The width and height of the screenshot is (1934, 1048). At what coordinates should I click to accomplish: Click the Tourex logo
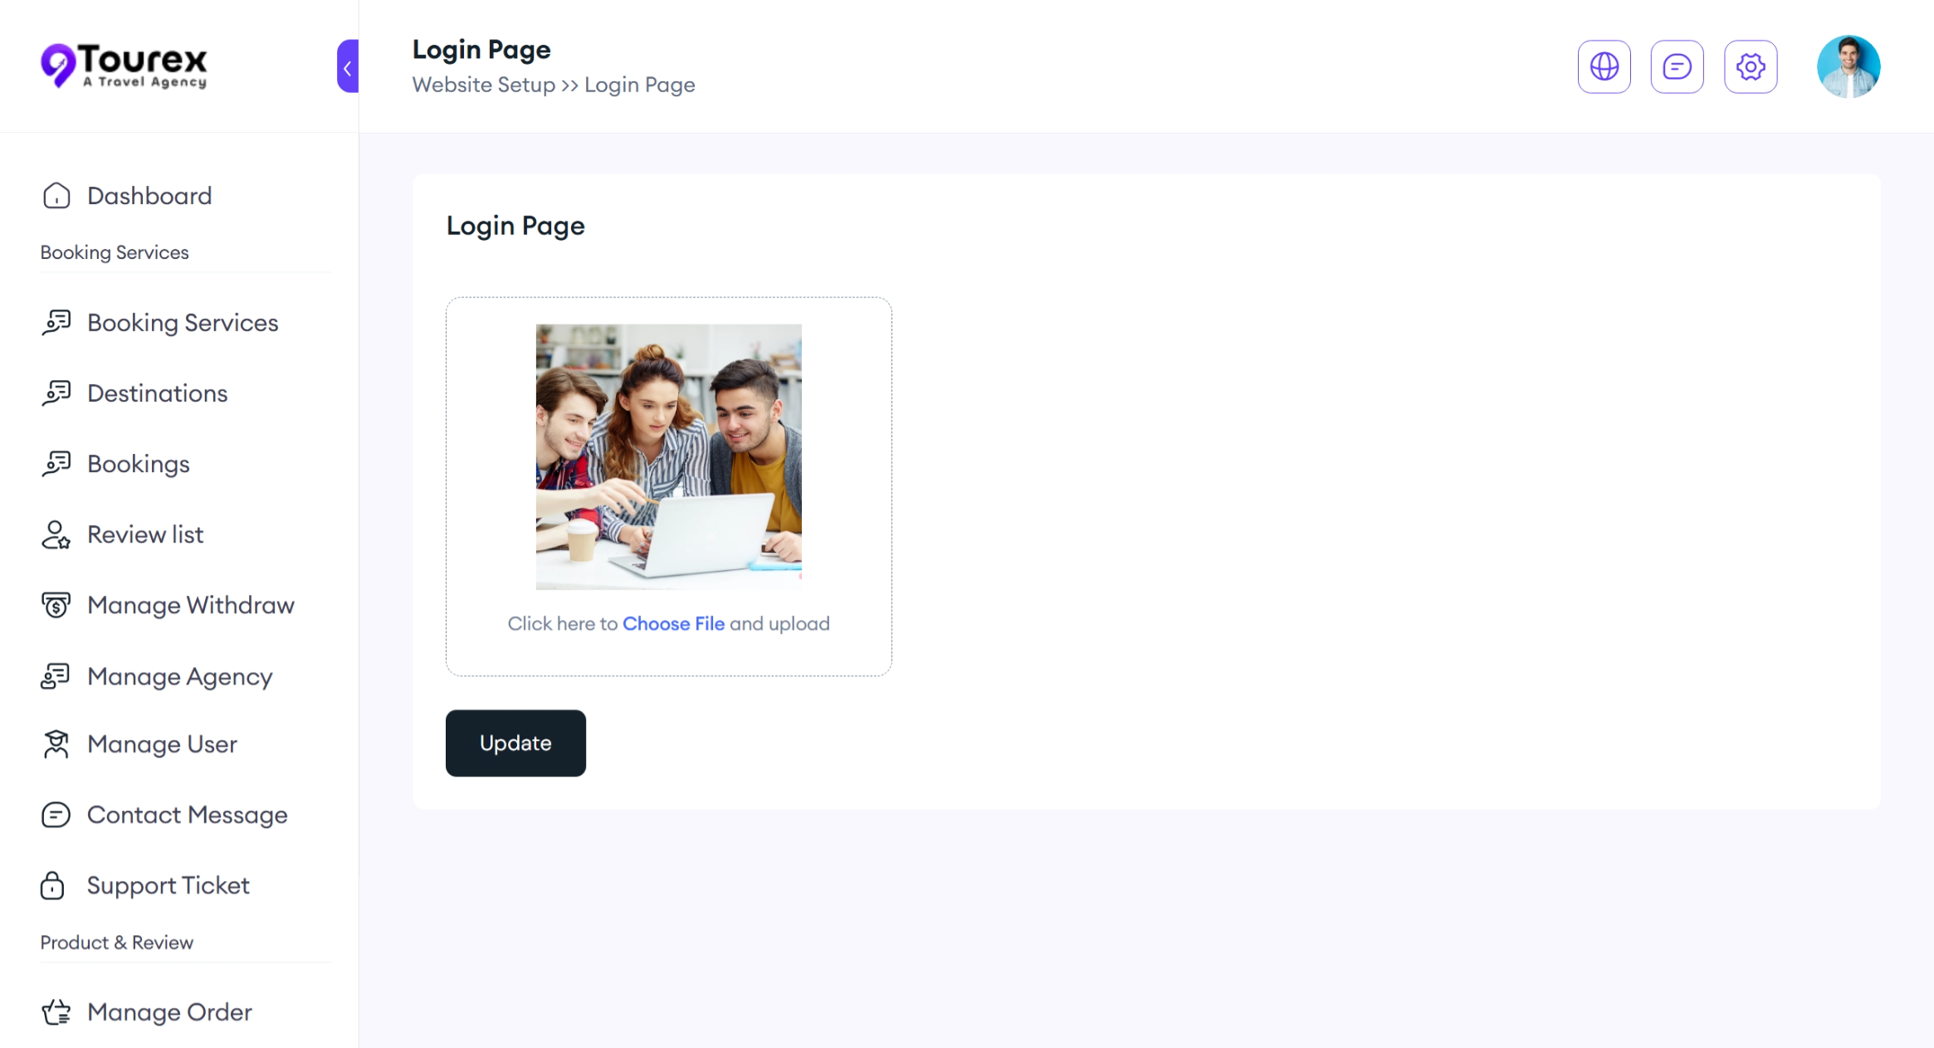click(124, 66)
